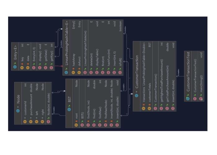This screenshot has height=155, width=217.
Task: Select the Node class title
Action: tap(18, 99)
